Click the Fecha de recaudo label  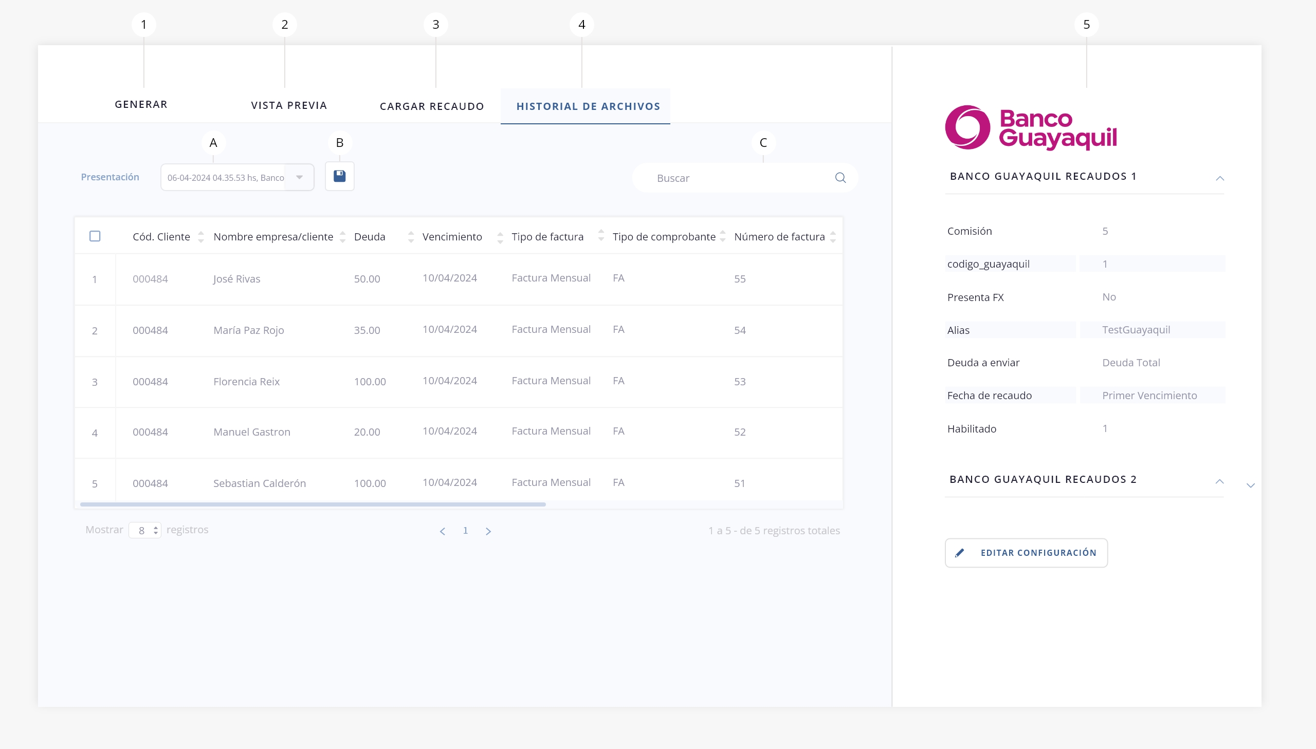click(x=989, y=396)
